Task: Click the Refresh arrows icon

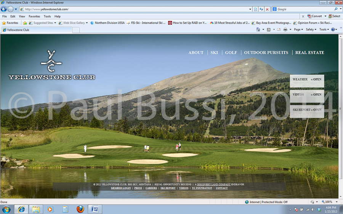Action: 261,9
